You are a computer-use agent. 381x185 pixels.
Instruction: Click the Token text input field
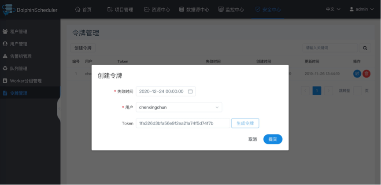point(182,123)
